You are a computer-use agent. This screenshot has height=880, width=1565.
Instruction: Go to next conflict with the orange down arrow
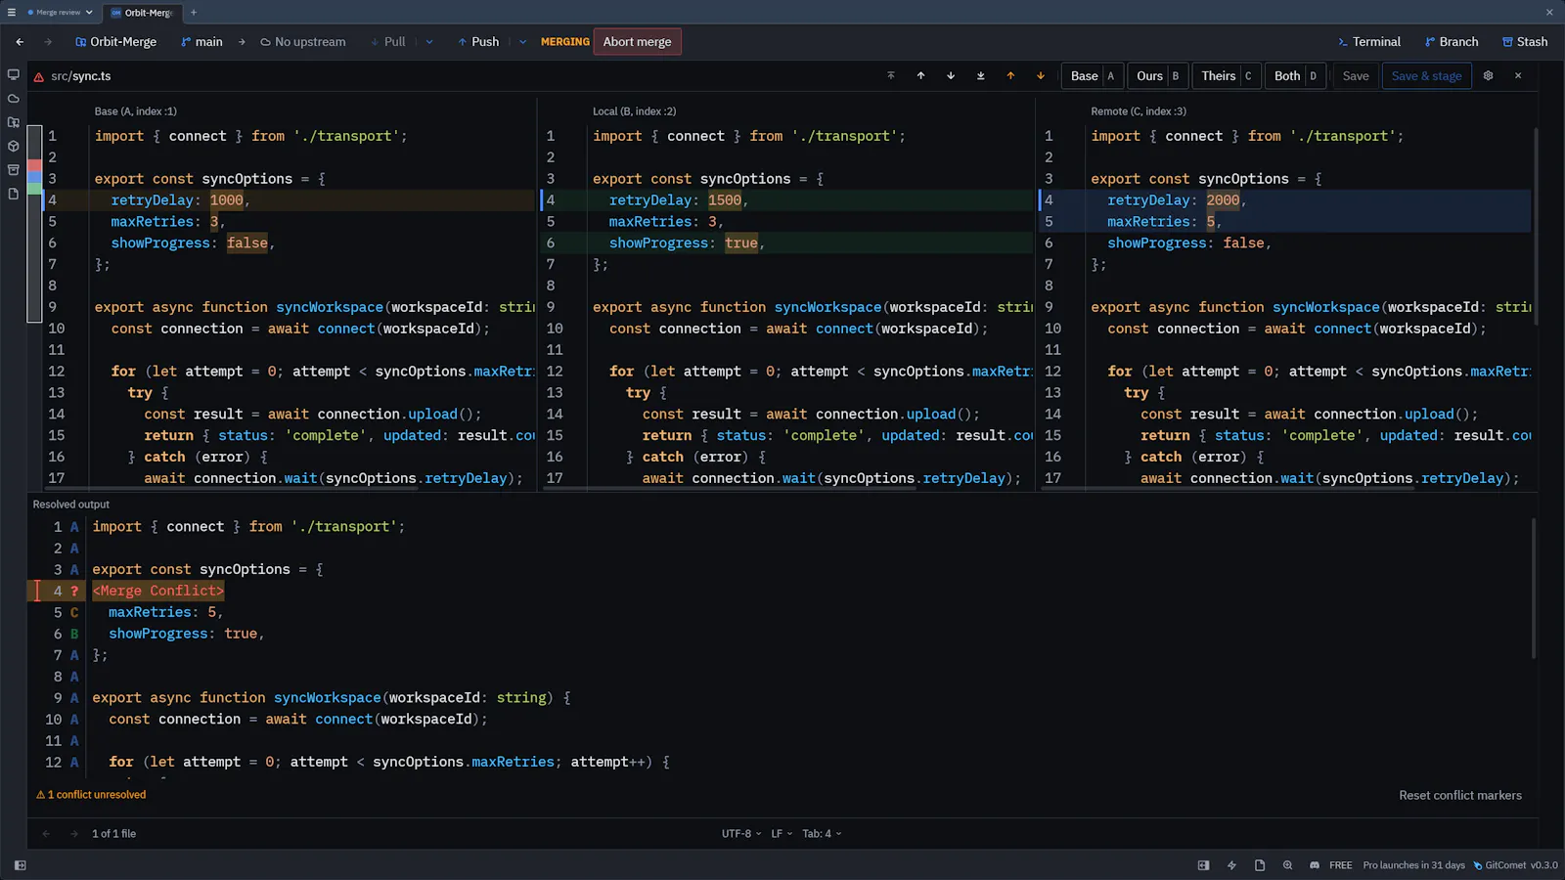click(x=1041, y=76)
